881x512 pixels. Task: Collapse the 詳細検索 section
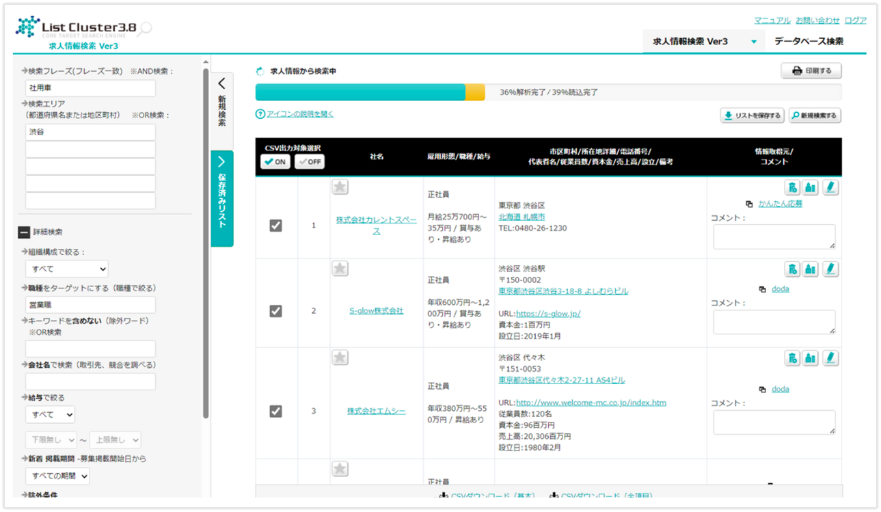[23, 232]
